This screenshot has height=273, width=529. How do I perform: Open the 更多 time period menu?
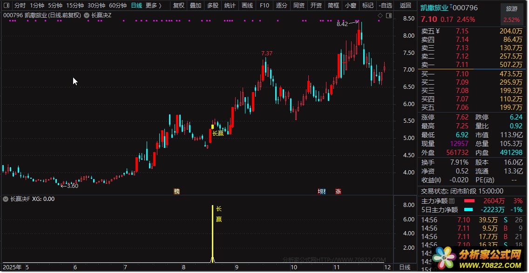click(x=153, y=6)
